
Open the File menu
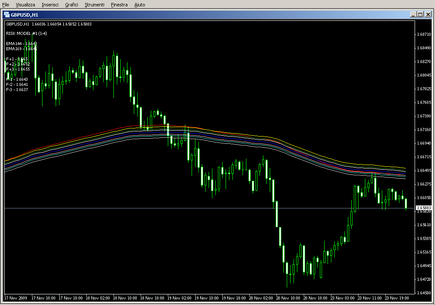click(6, 5)
